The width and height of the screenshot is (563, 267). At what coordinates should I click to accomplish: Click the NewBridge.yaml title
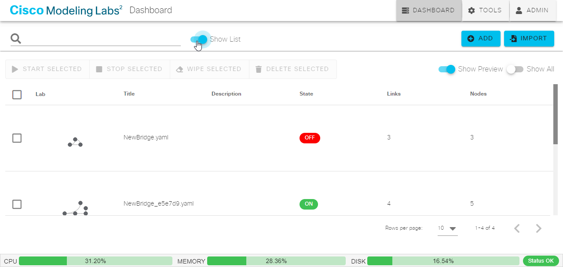pyautogui.click(x=146, y=138)
